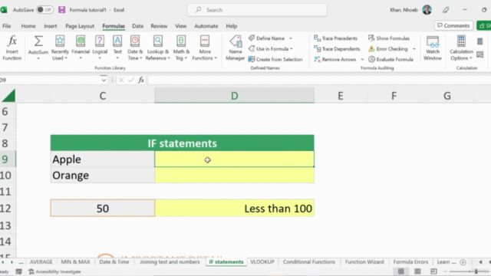Expand Remove Arrows dropdown arrow

362,59
